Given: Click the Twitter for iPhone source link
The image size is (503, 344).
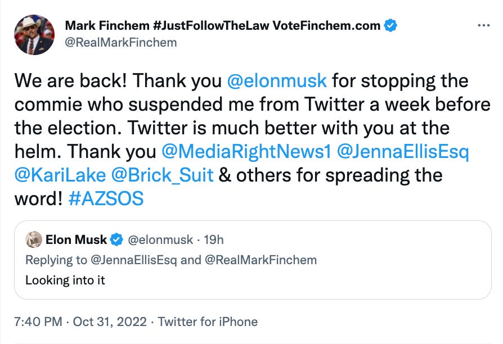Looking at the screenshot, I should (x=208, y=322).
